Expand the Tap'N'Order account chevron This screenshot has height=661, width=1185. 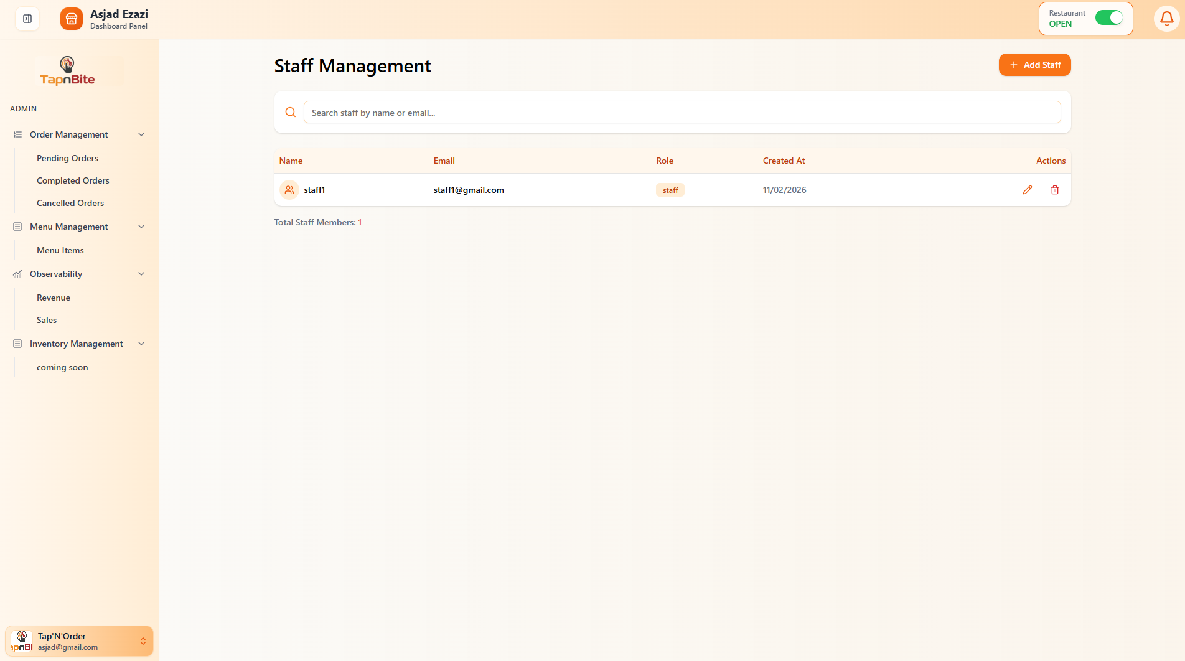pyautogui.click(x=142, y=640)
